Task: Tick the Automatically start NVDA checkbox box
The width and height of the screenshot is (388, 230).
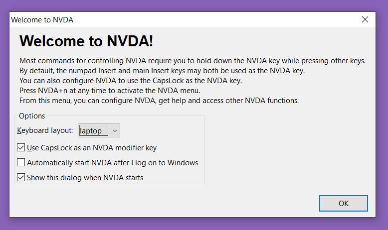Action: pyautogui.click(x=21, y=162)
